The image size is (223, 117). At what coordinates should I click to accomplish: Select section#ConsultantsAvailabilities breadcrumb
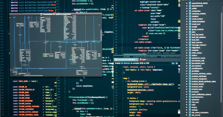pos(145,56)
